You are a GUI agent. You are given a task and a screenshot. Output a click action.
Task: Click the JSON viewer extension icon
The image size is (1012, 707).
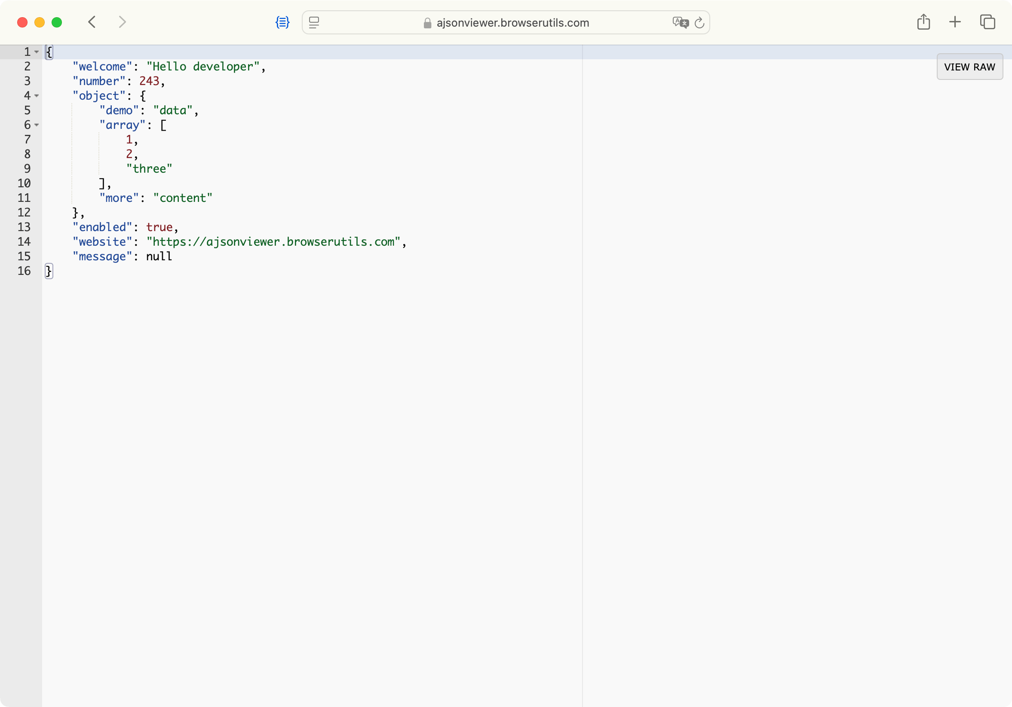pos(282,22)
